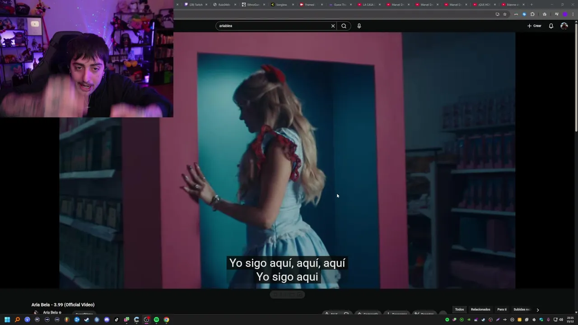Open Steam from the taskbar
578x325 pixels.
click(87, 320)
